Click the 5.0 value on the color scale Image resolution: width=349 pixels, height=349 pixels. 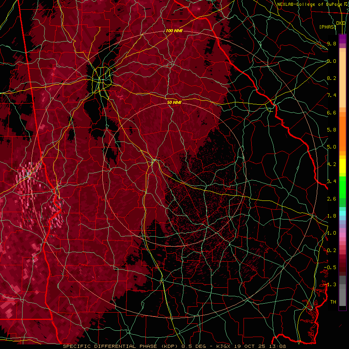[x=332, y=147]
